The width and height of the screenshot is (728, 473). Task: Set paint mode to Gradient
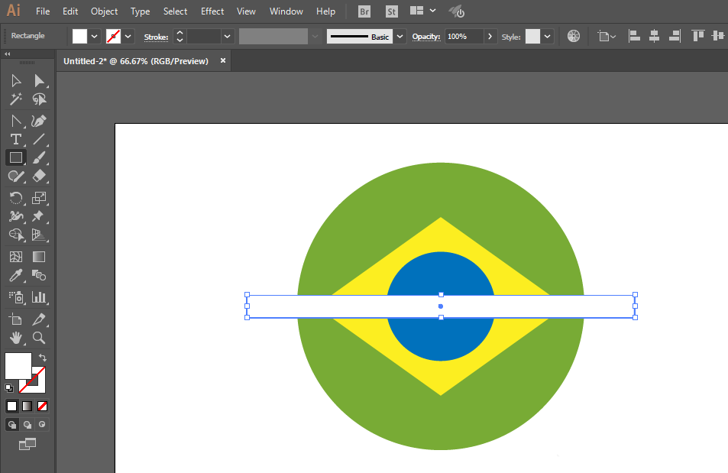click(28, 406)
